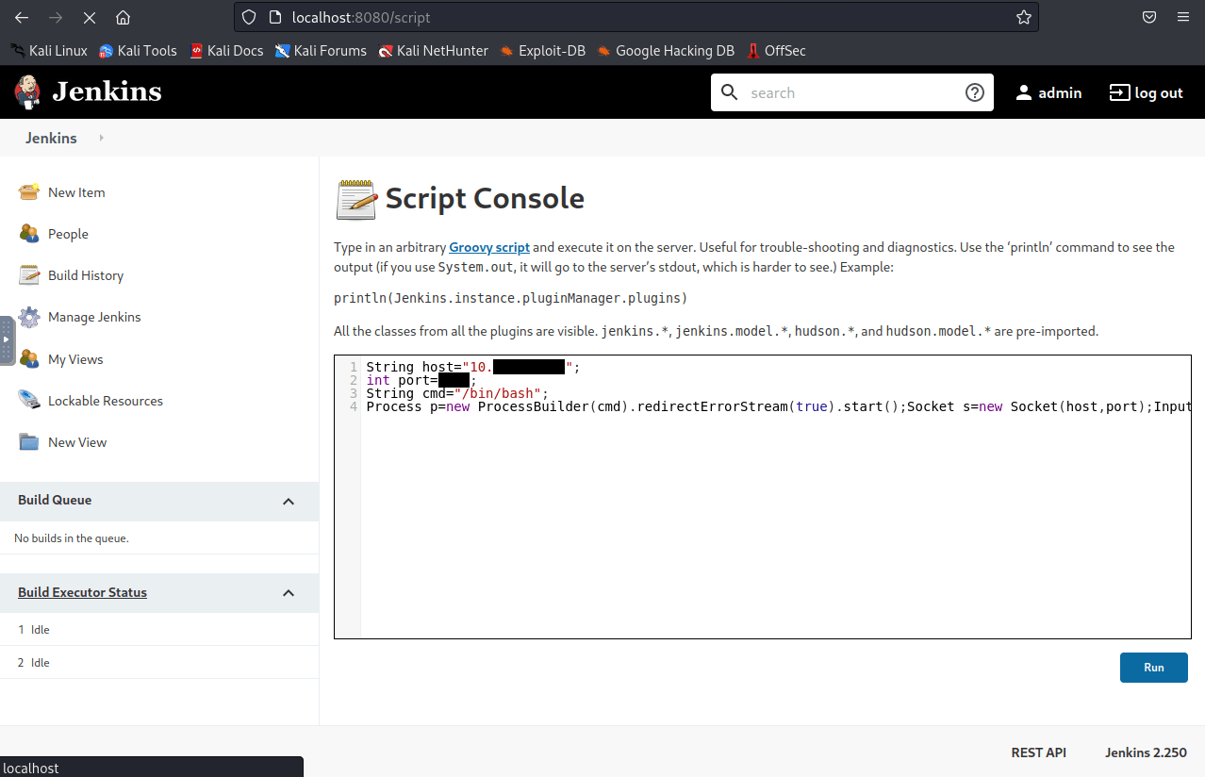Click executor 2 Idle row
1205x777 pixels.
159,663
